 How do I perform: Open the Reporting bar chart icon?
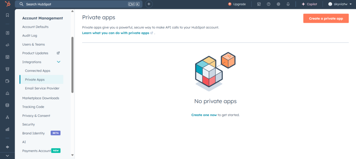[7, 129]
